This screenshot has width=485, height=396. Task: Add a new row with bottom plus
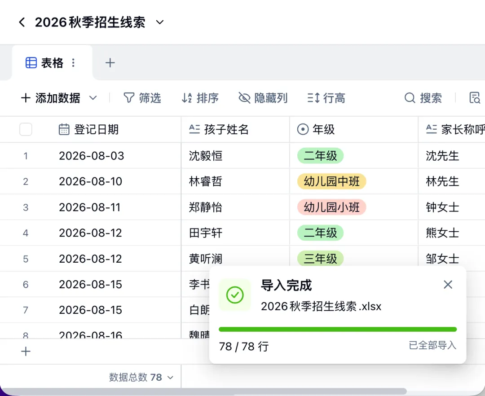pyautogui.click(x=26, y=352)
